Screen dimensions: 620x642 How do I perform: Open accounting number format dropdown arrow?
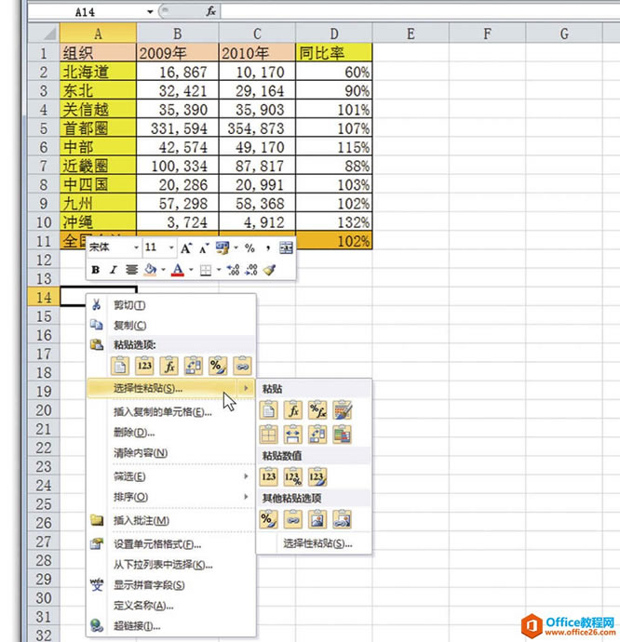[x=236, y=247]
